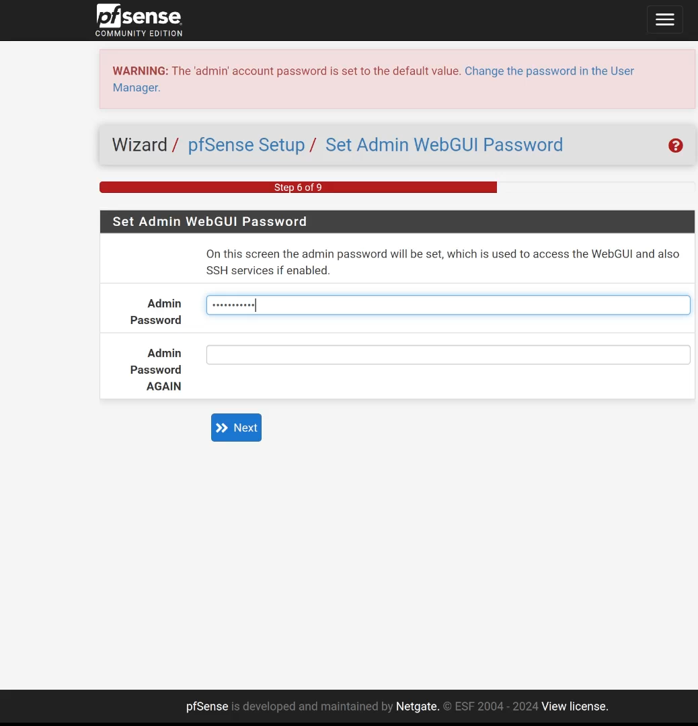698x726 pixels.
Task: Click the Next button
Action: point(236,428)
